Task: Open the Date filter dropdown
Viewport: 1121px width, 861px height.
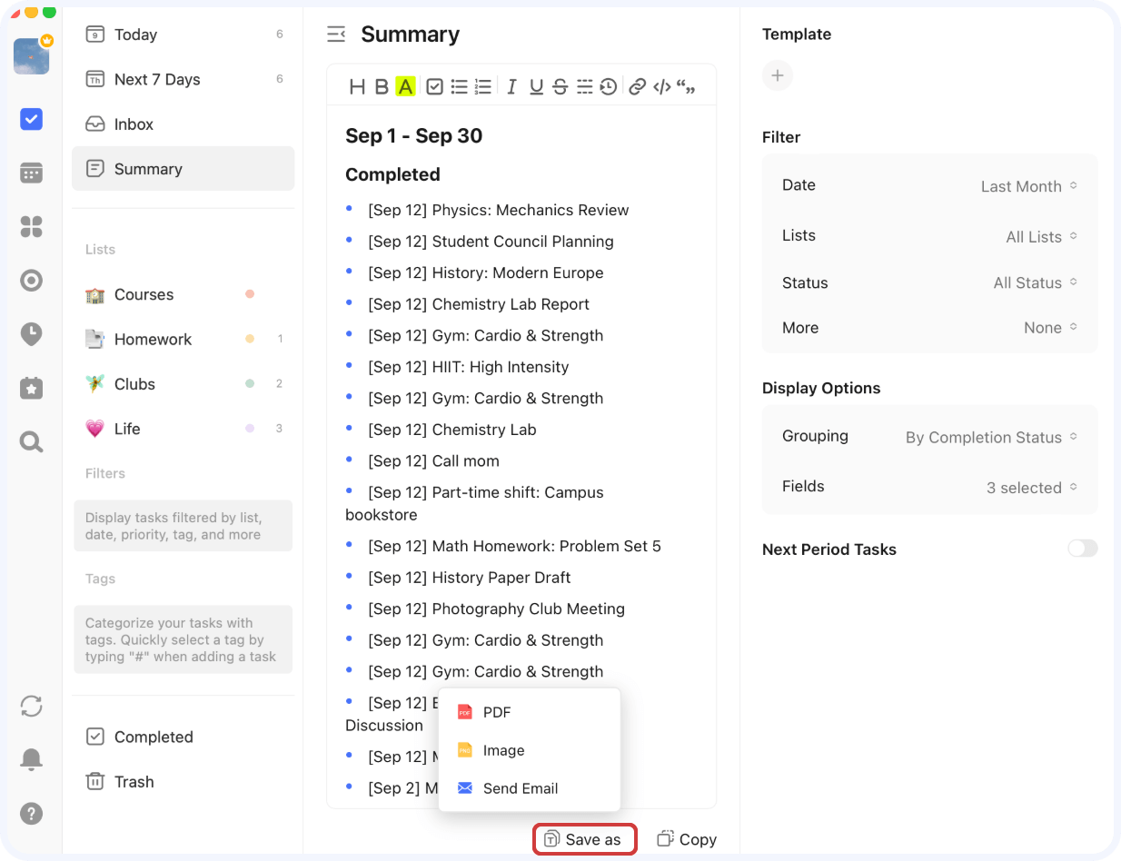Action: [x=1028, y=186]
